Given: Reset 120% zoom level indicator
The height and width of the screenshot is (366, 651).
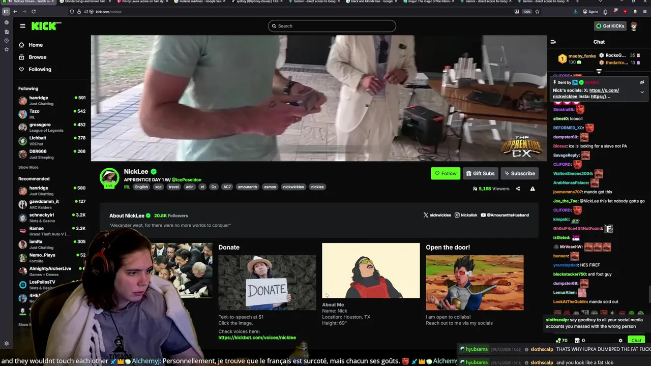Looking at the screenshot, I should tap(527, 11).
